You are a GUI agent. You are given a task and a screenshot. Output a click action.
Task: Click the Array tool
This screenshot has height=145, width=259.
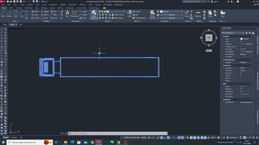[54, 18]
